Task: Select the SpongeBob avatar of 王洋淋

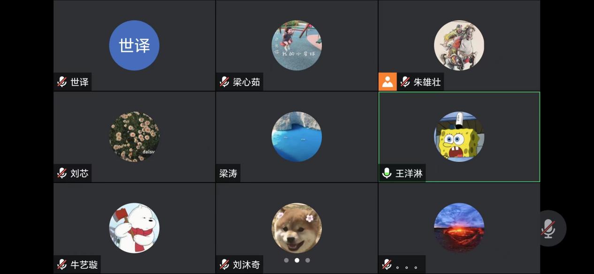Action: coord(459,137)
